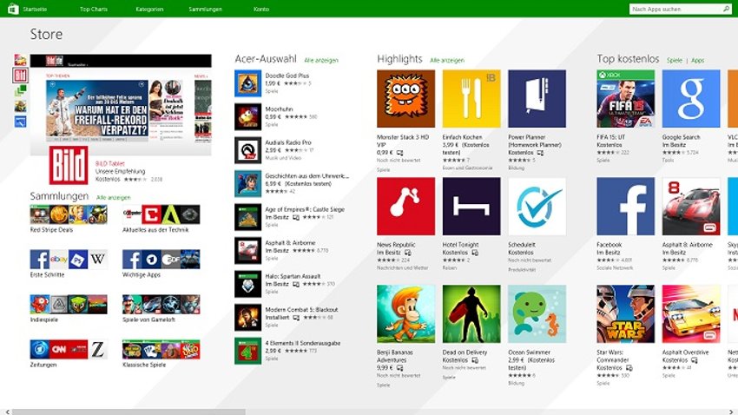Open the Ocean Swimmer tile
Screen dimensions: 738x415
pos(537,313)
